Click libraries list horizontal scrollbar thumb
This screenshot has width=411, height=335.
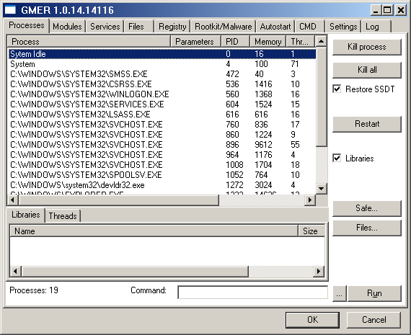[135, 272]
